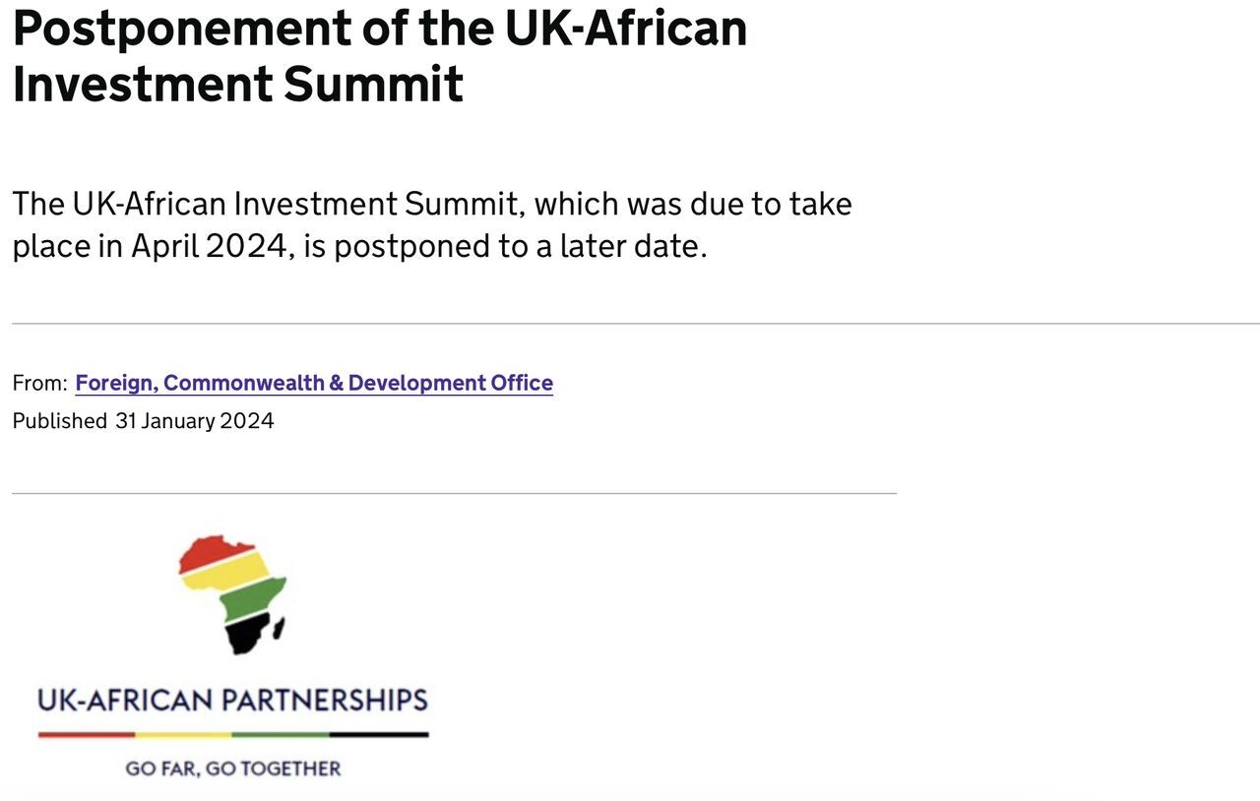Click the Investment Summit heading line
The width and height of the screenshot is (1260, 801).
click(237, 83)
